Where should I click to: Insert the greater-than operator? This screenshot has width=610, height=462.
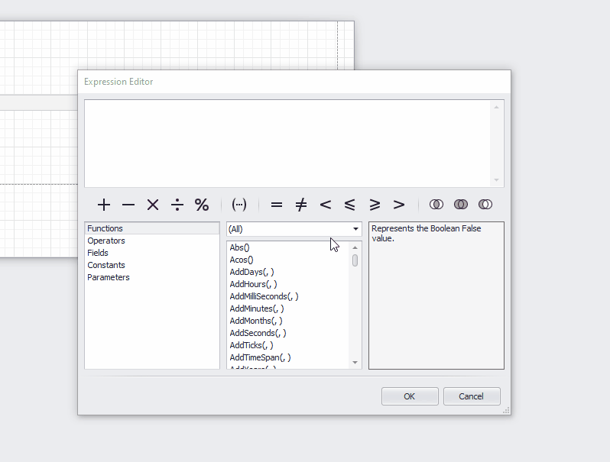[x=399, y=205]
